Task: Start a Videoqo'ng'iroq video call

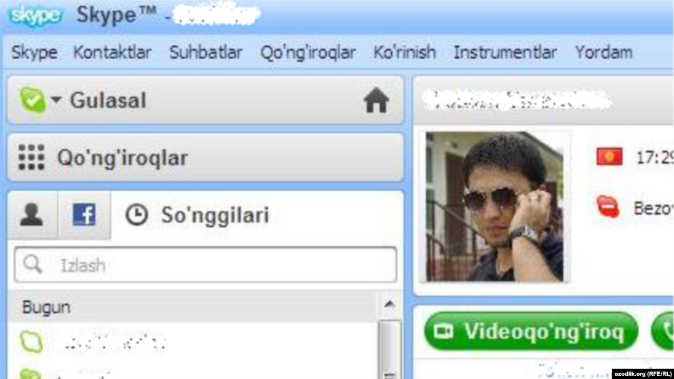Action: point(531,331)
